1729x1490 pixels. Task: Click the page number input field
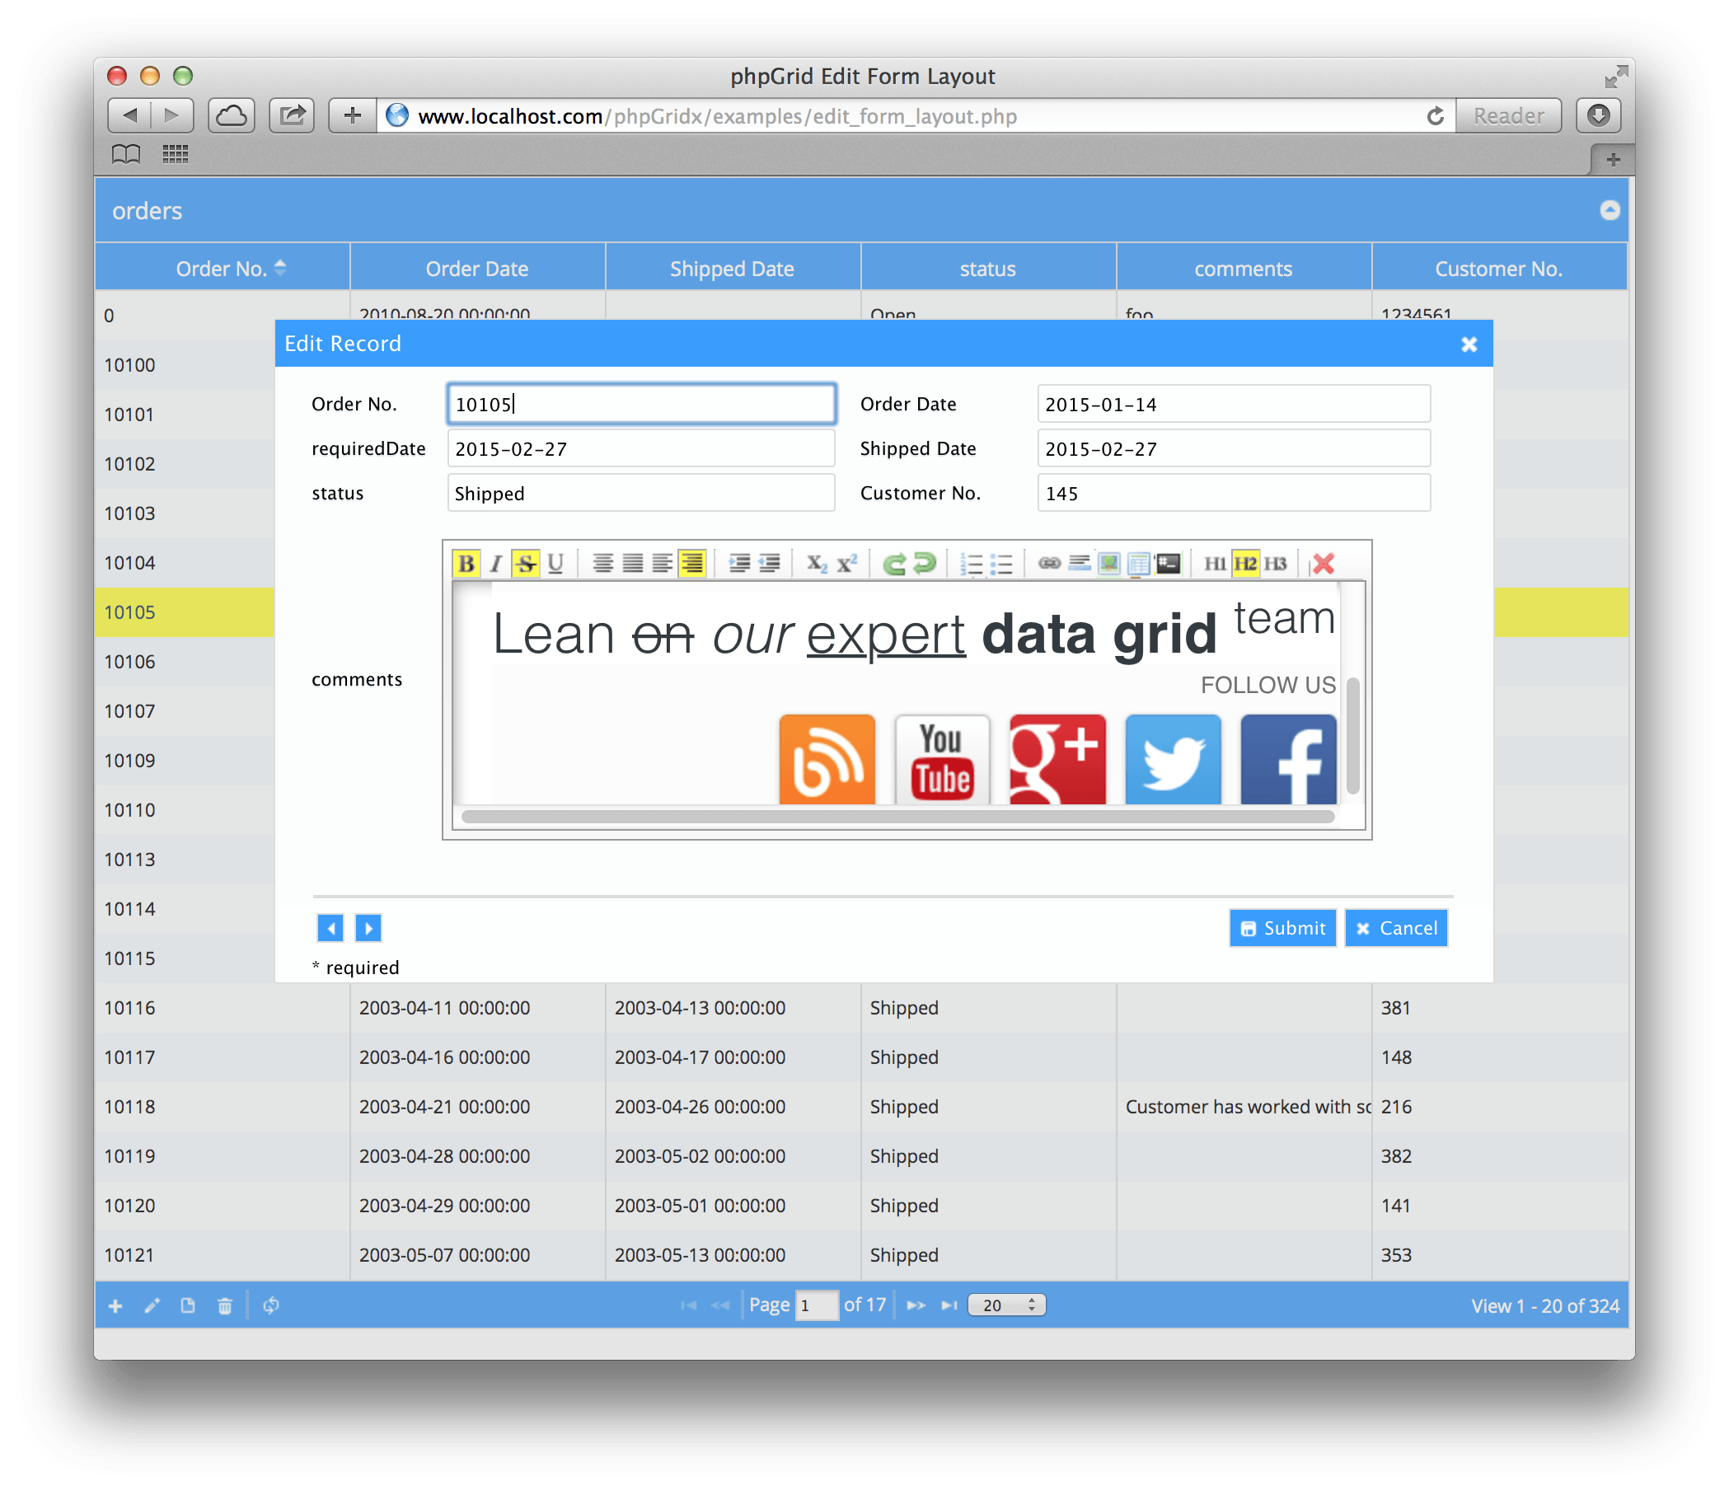(x=816, y=1305)
